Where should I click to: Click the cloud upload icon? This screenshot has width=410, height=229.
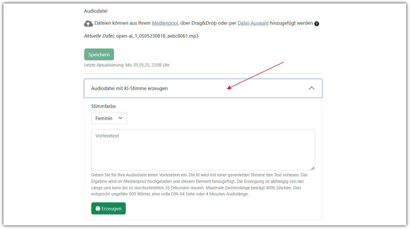(x=88, y=24)
